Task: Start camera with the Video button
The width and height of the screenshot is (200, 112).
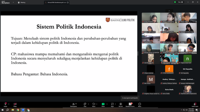Action: coord(15,105)
